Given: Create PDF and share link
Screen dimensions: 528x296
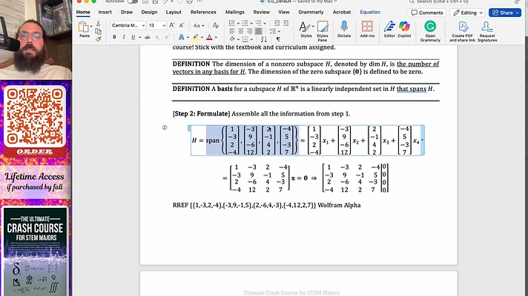Looking at the screenshot, I should pyautogui.click(x=462, y=31).
